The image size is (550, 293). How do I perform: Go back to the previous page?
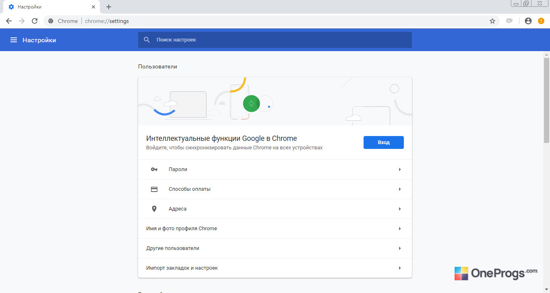point(9,21)
